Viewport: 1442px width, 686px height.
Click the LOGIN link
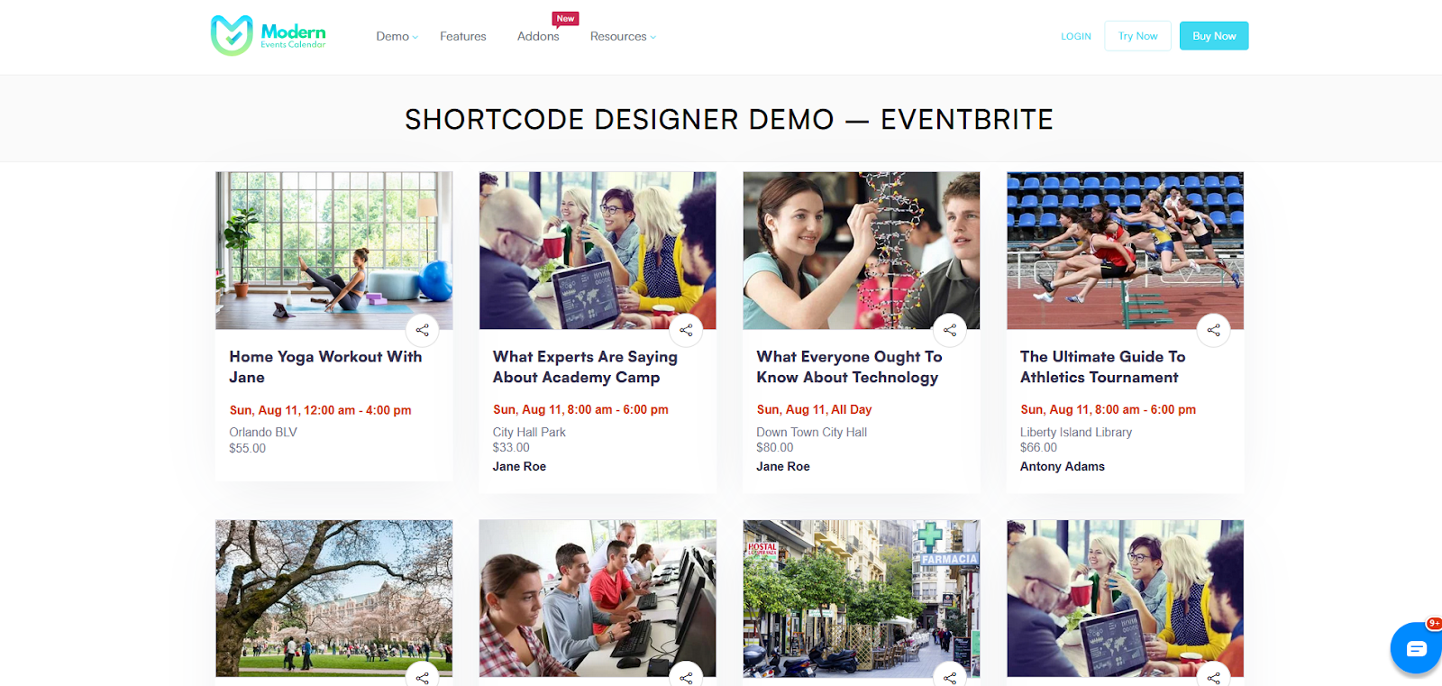pyautogui.click(x=1076, y=36)
